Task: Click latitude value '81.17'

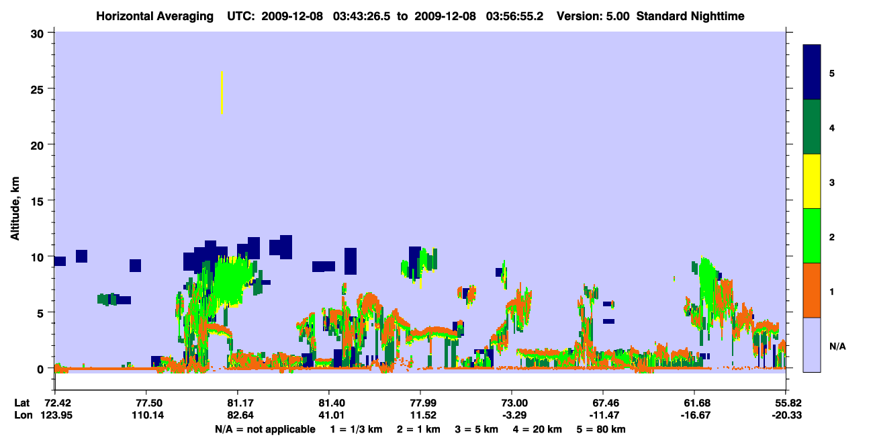Action: (238, 402)
